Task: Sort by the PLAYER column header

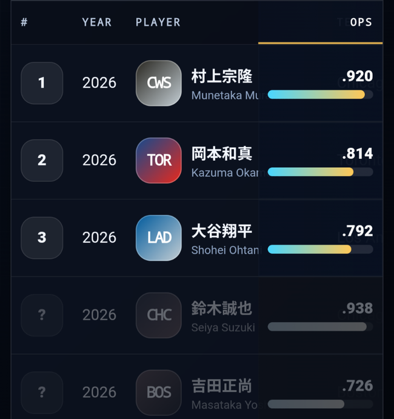Action: (x=158, y=22)
